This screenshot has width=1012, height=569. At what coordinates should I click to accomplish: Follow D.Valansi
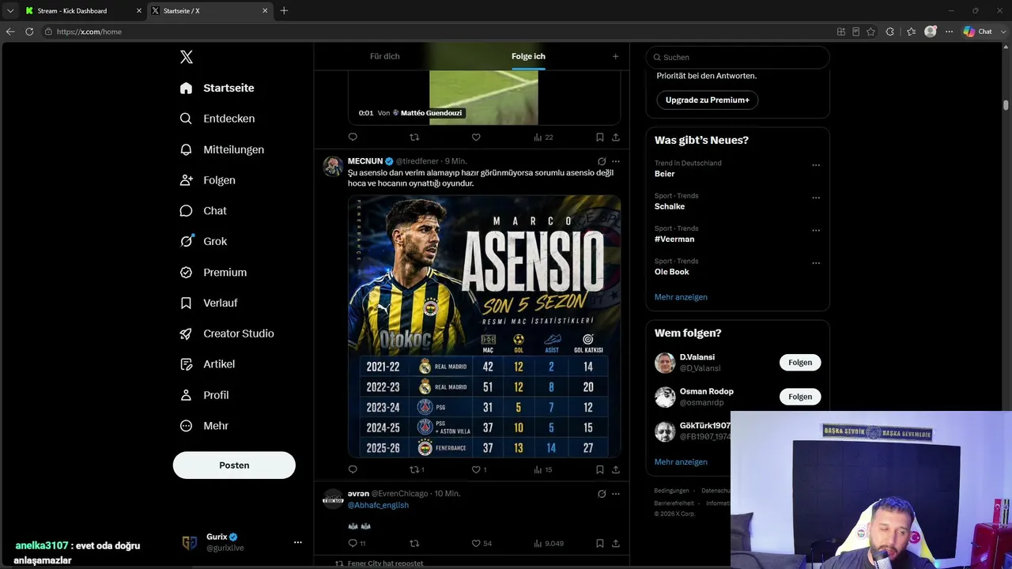[800, 363]
